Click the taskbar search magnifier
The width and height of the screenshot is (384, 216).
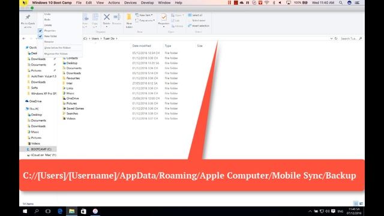pyautogui.click(x=37, y=211)
